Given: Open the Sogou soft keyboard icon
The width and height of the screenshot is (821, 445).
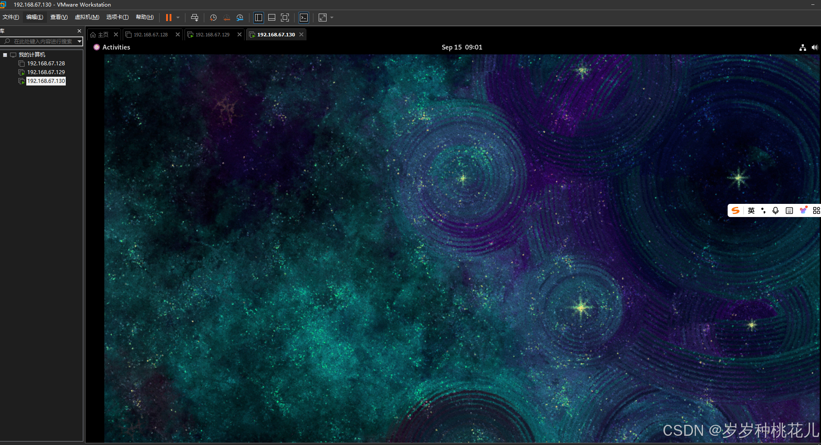Looking at the screenshot, I should coord(789,210).
